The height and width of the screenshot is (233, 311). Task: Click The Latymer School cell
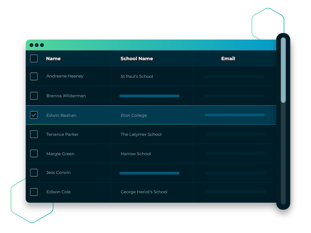tap(141, 134)
